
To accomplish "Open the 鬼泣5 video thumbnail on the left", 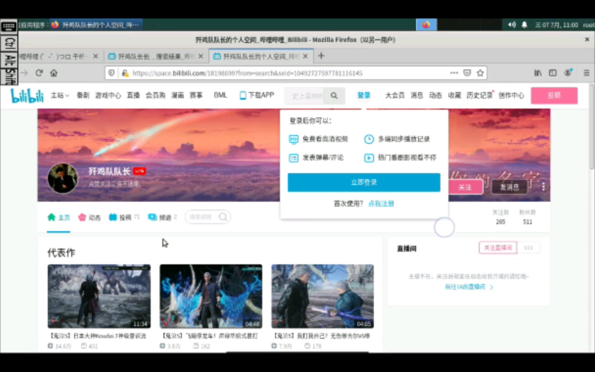I will (x=99, y=296).
